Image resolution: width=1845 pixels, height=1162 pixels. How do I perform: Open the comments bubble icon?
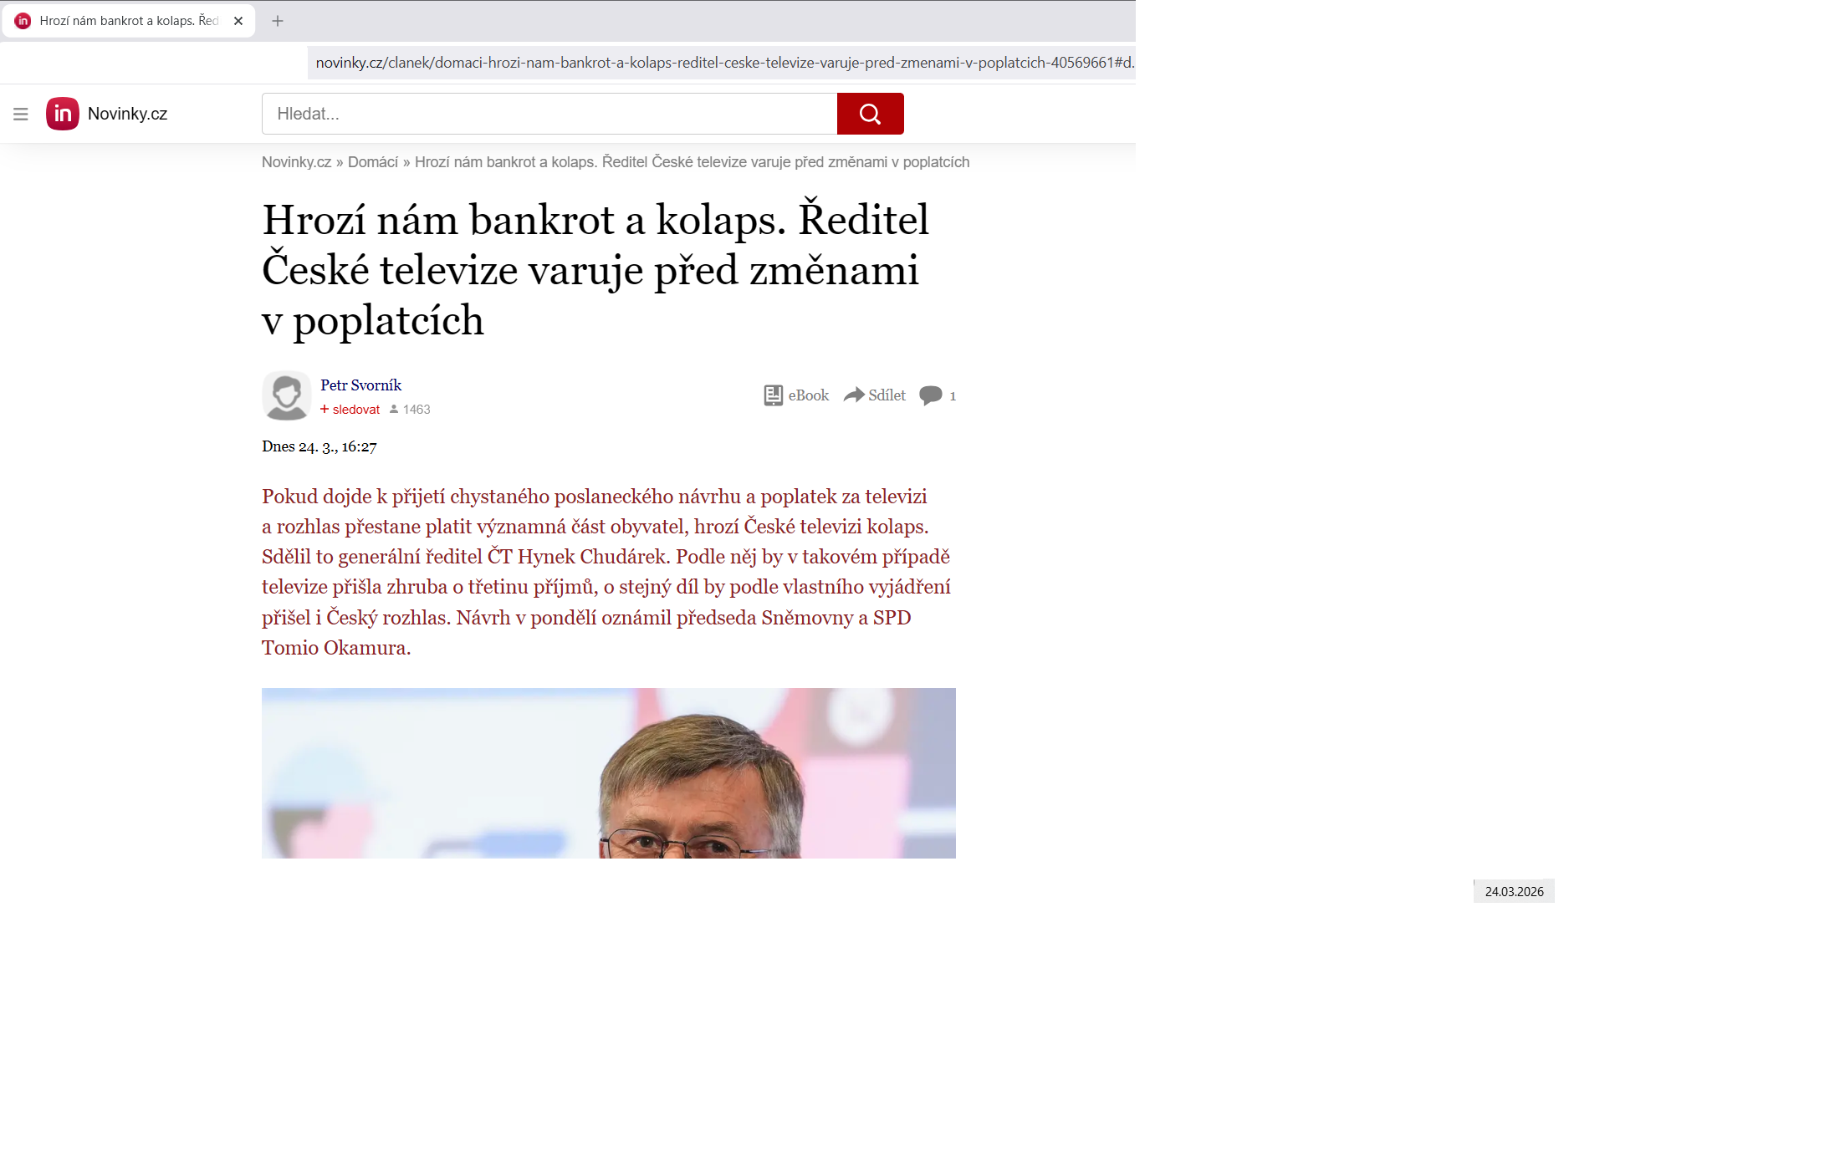click(x=931, y=395)
